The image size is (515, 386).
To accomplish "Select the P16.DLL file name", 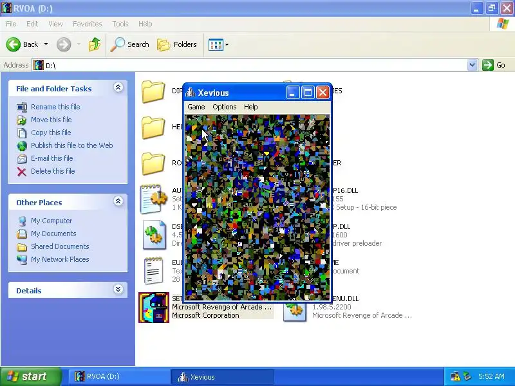I will click(x=345, y=190).
